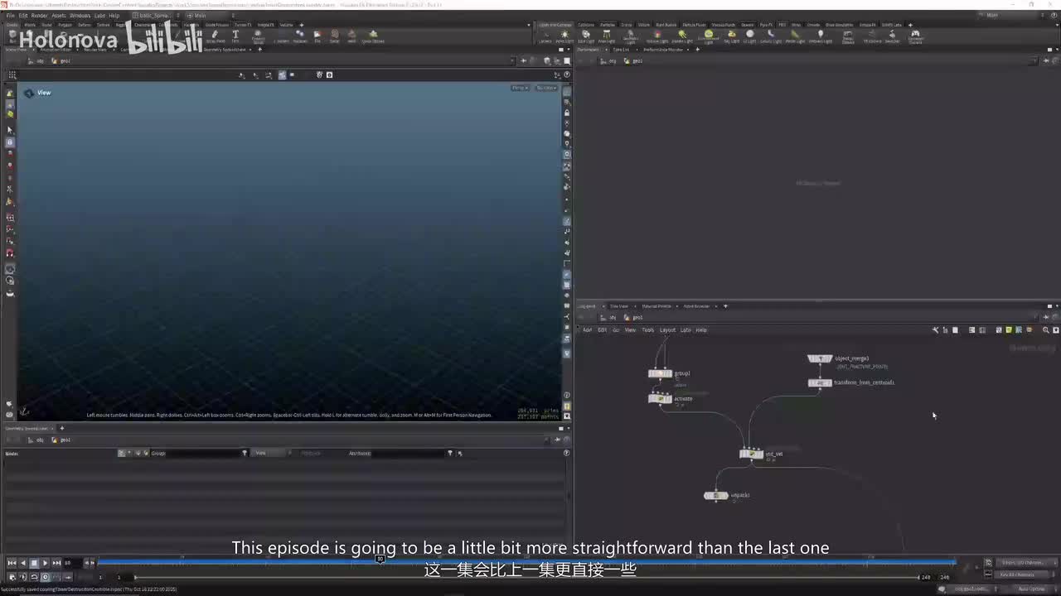
Task: Click the wrench icon in network toolbar
Action: coord(936,330)
